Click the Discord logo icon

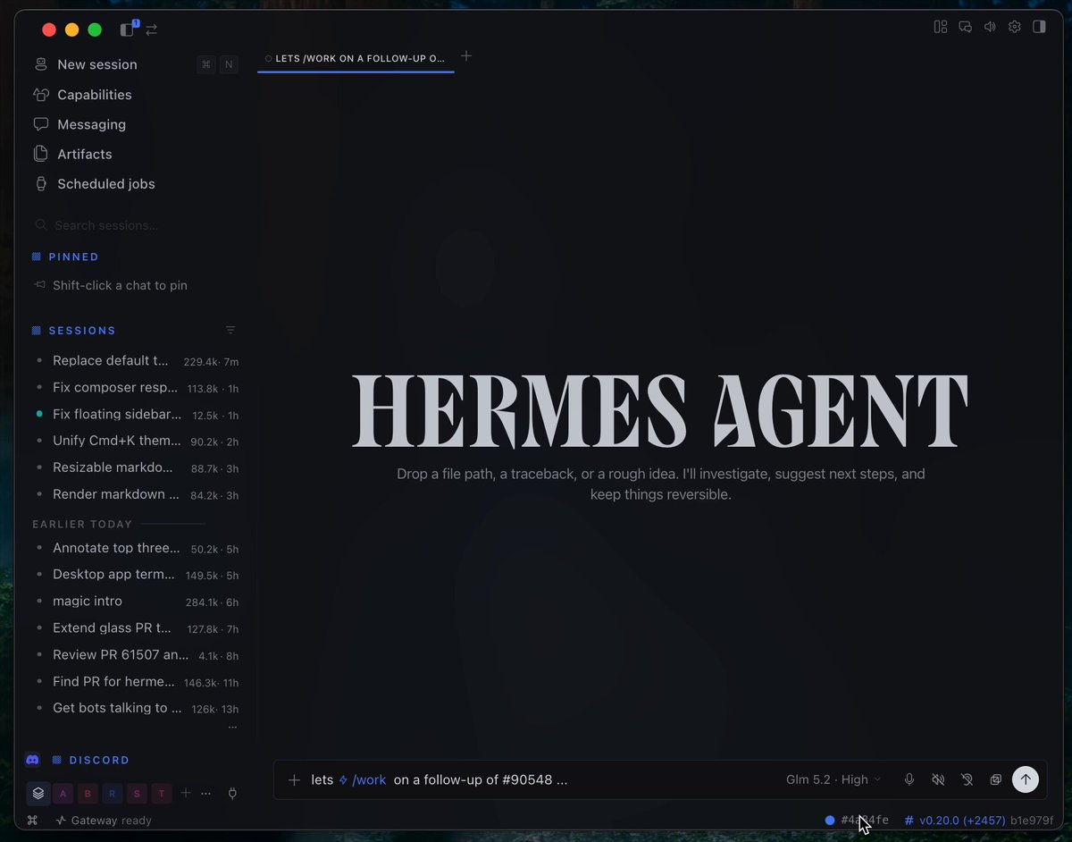pos(33,760)
